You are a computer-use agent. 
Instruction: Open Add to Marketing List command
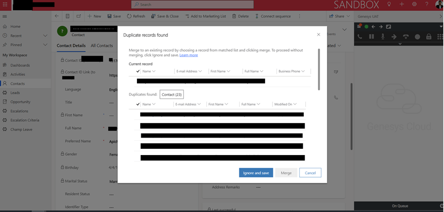click(205, 16)
